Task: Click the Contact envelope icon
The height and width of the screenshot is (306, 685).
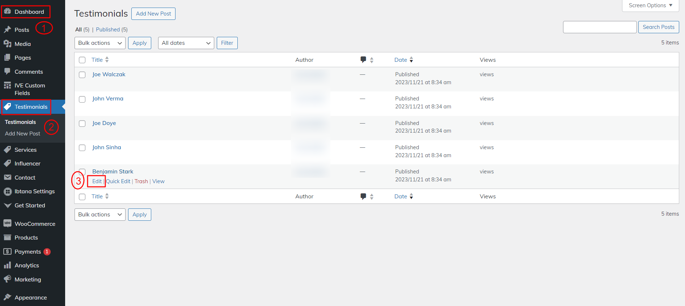Action: (x=7, y=177)
